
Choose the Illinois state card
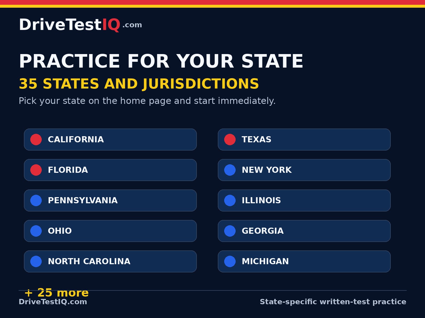[x=304, y=201]
